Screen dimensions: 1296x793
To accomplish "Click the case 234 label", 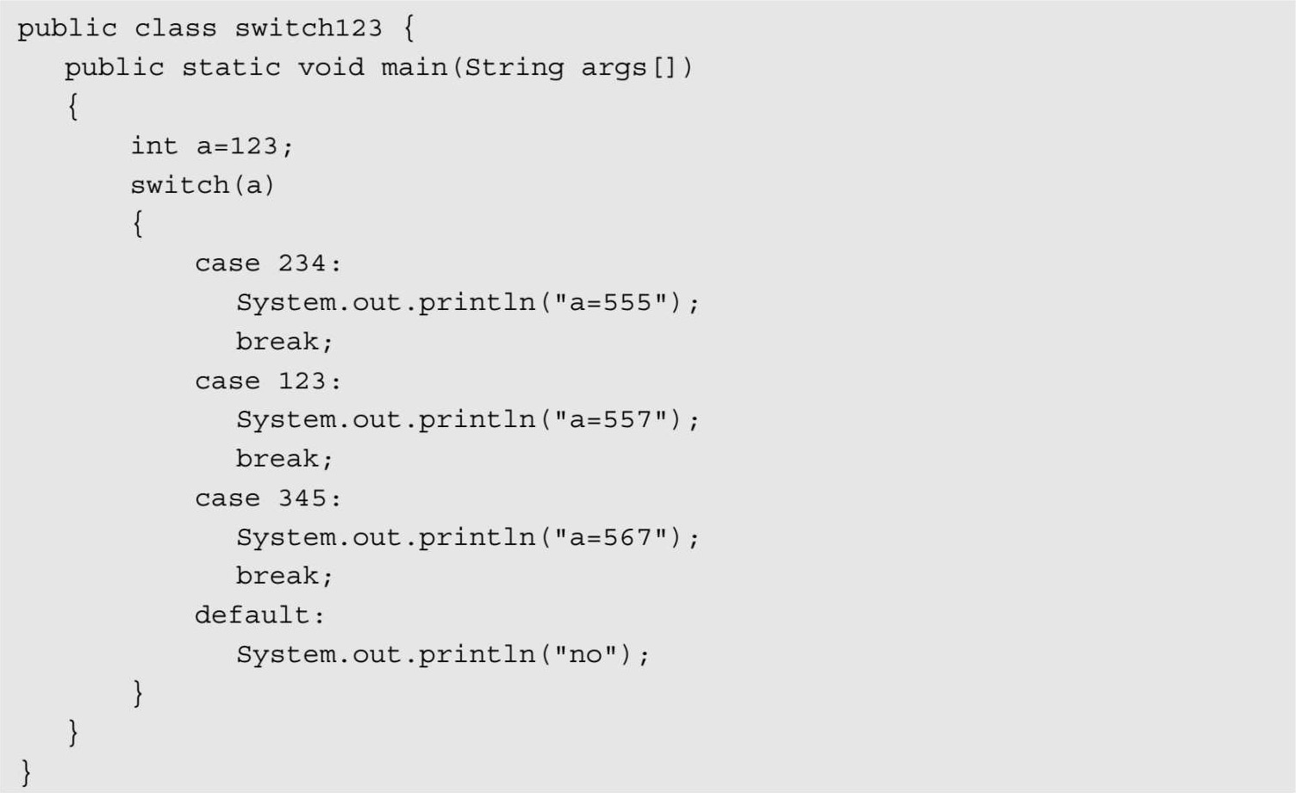I will click(x=267, y=263).
